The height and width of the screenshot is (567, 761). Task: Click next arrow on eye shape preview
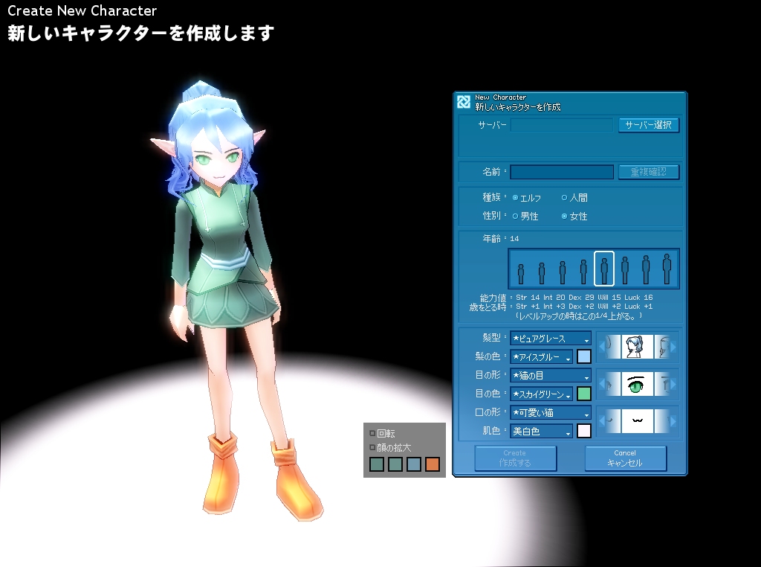coord(673,384)
